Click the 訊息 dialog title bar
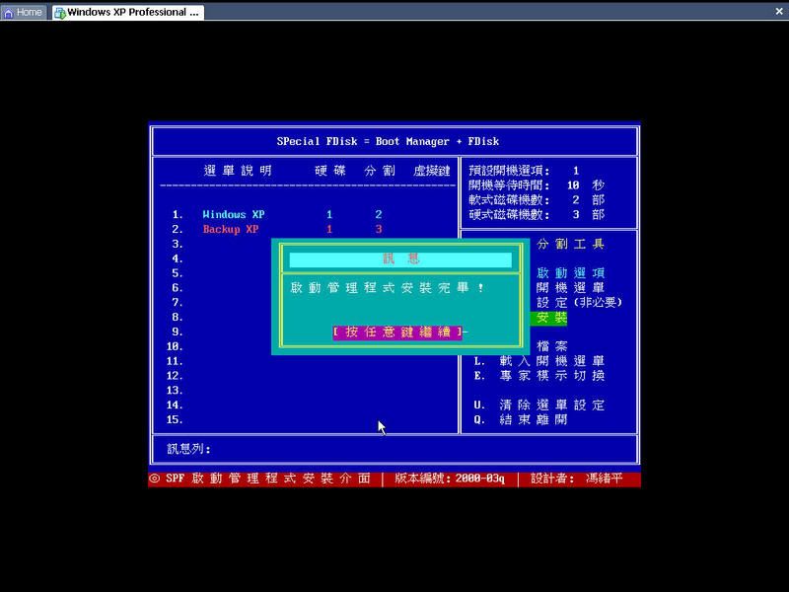789x592 pixels. (x=400, y=259)
